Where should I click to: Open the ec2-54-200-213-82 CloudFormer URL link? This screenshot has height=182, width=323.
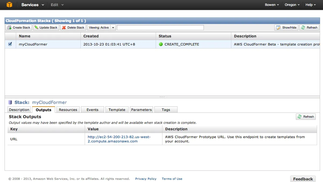click(119, 139)
